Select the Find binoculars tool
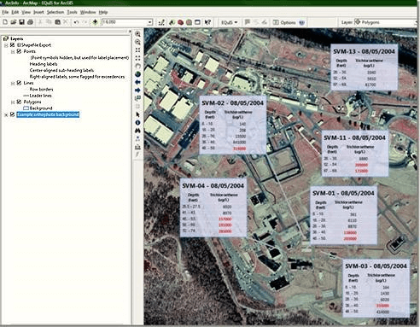The height and width of the screenshot is (327, 420). pos(137,131)
